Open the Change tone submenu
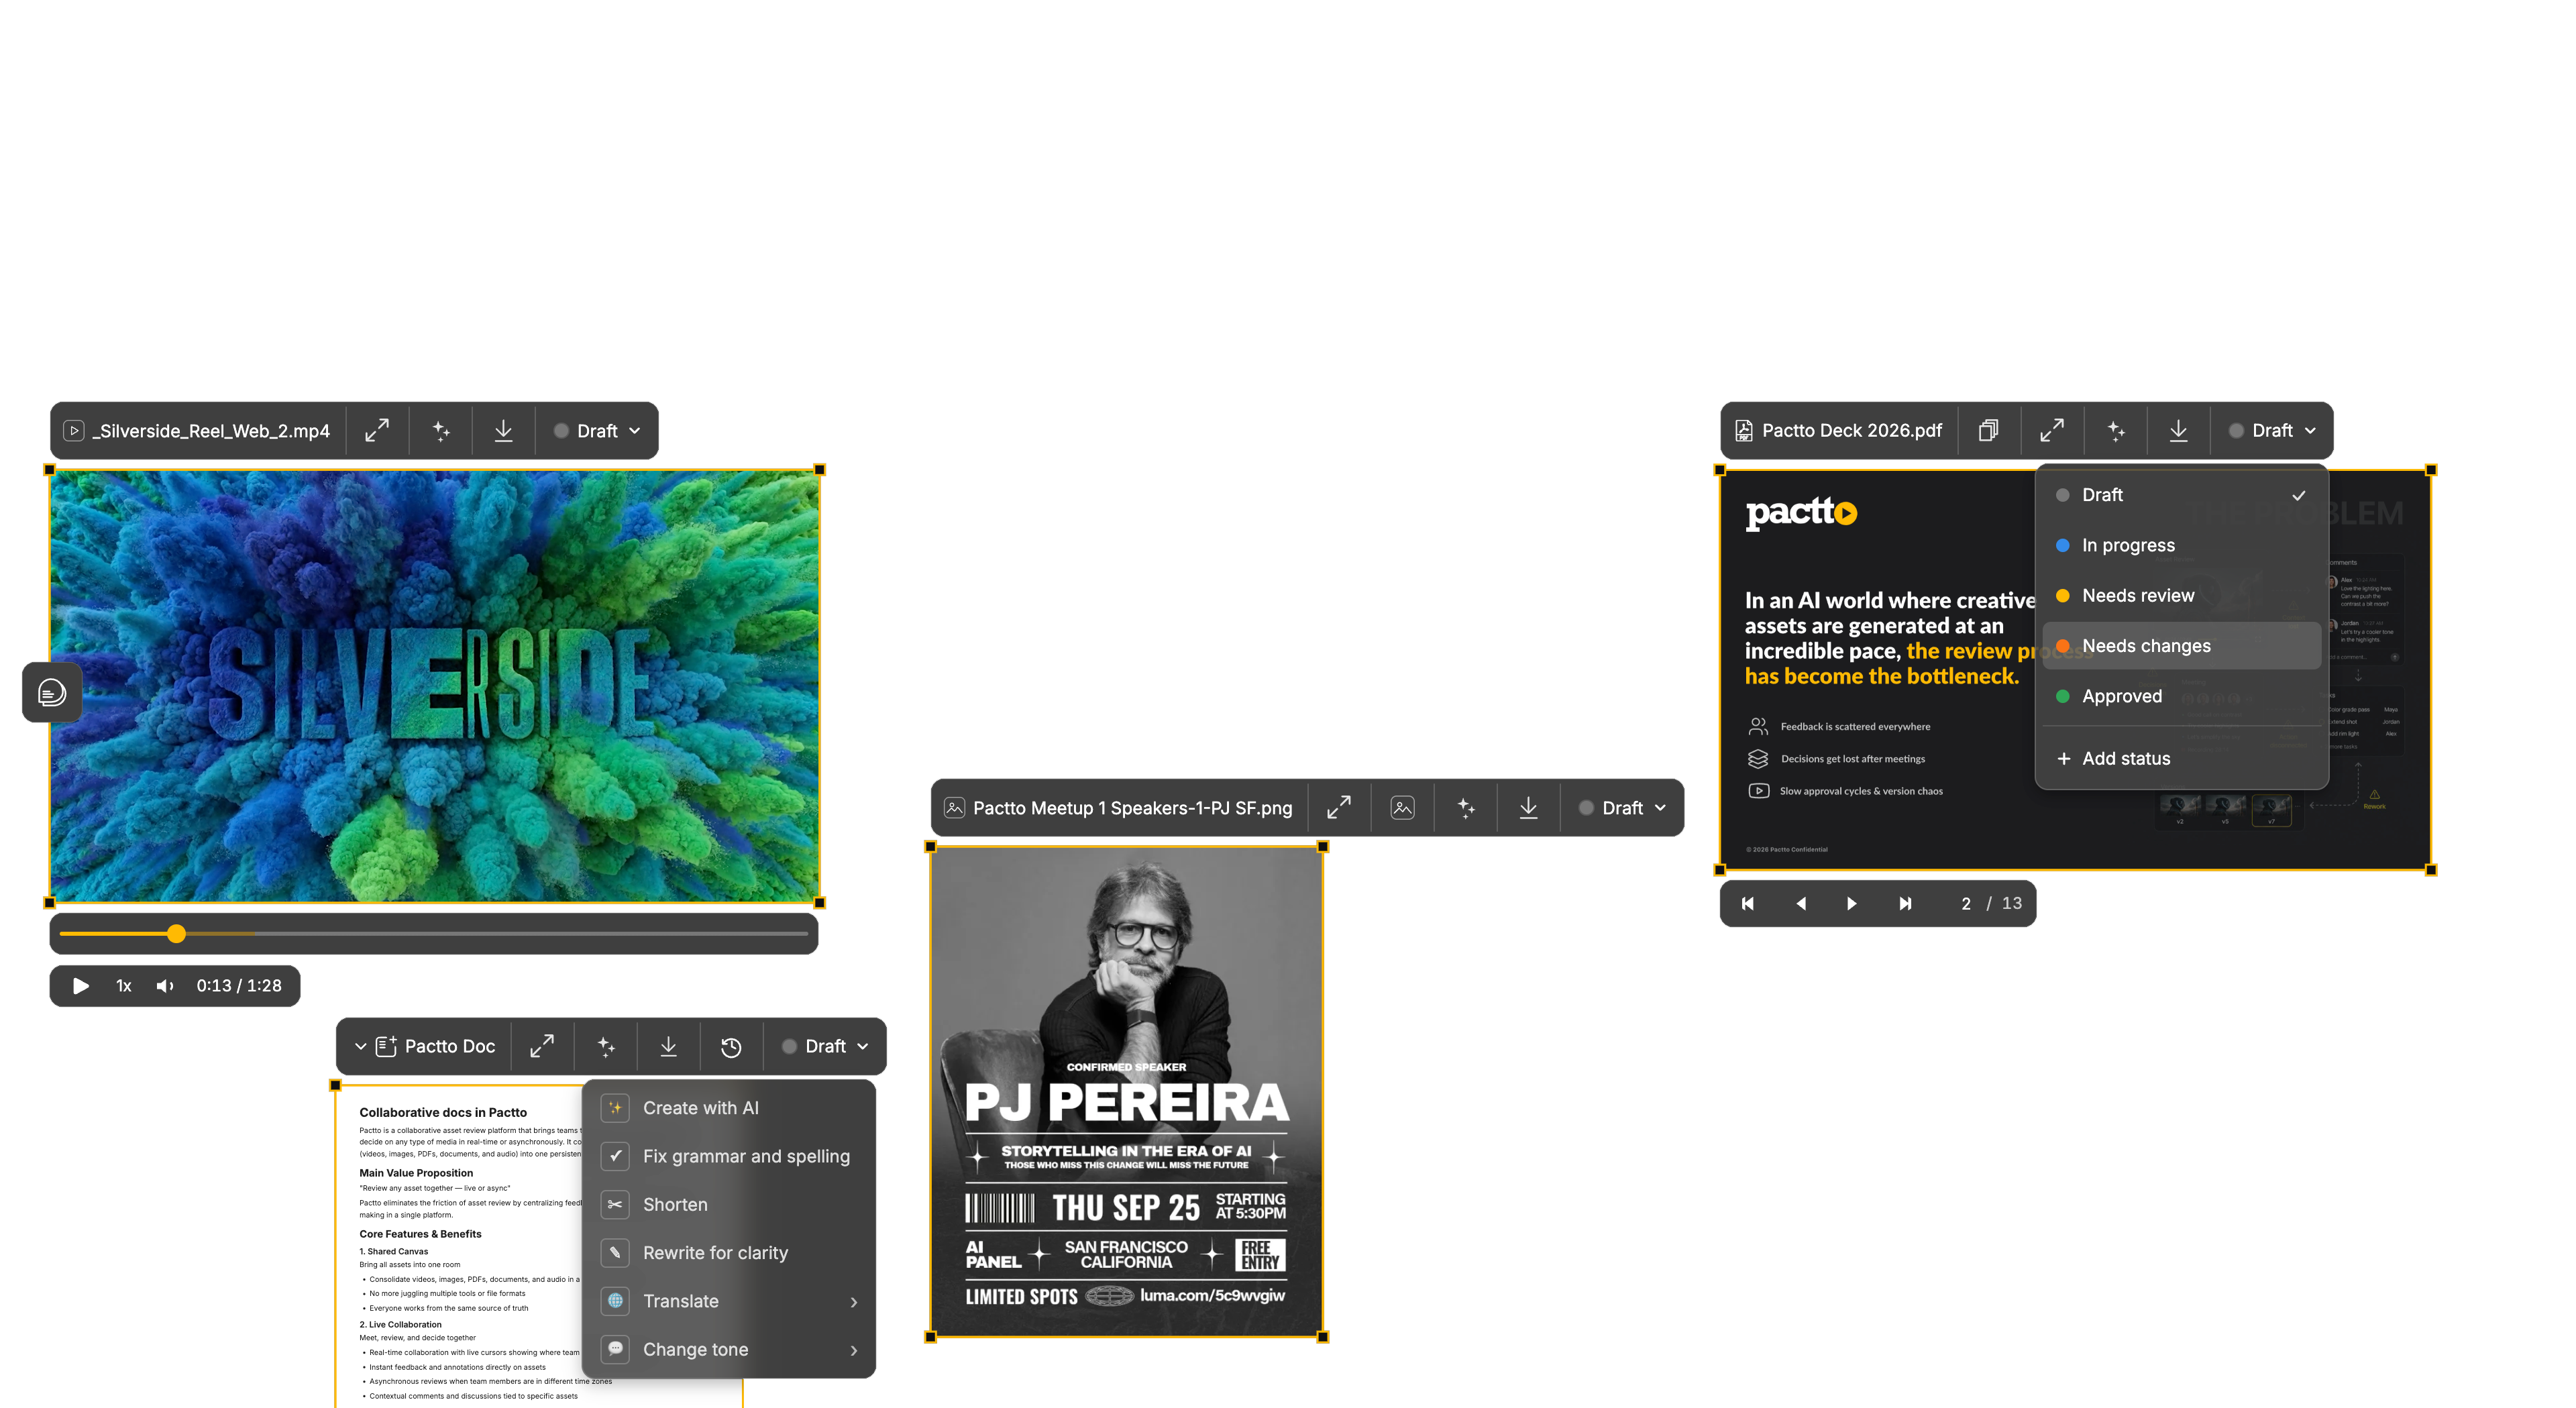Screen dimensions: 2576x1408 click(729, 1350)
